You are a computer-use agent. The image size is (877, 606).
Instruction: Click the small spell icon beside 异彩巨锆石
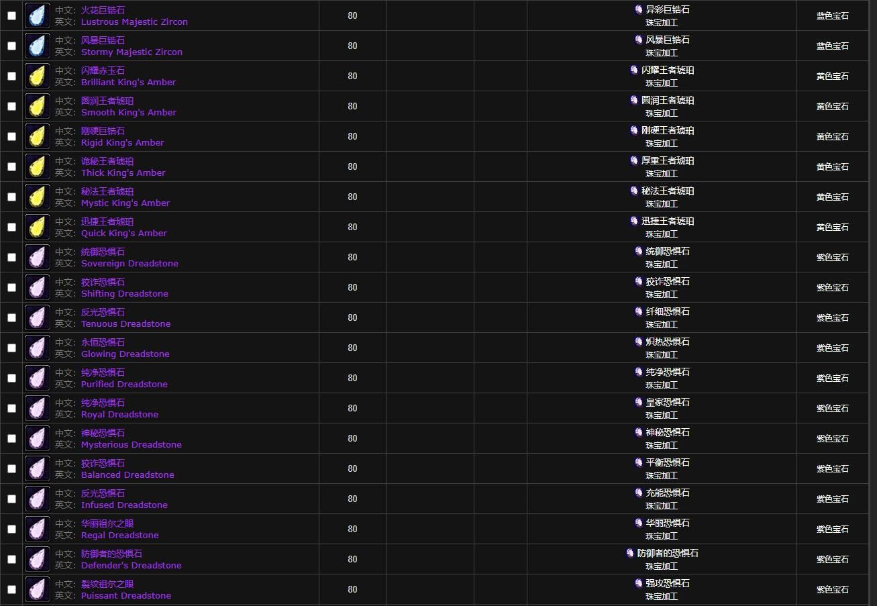(639, 9)
